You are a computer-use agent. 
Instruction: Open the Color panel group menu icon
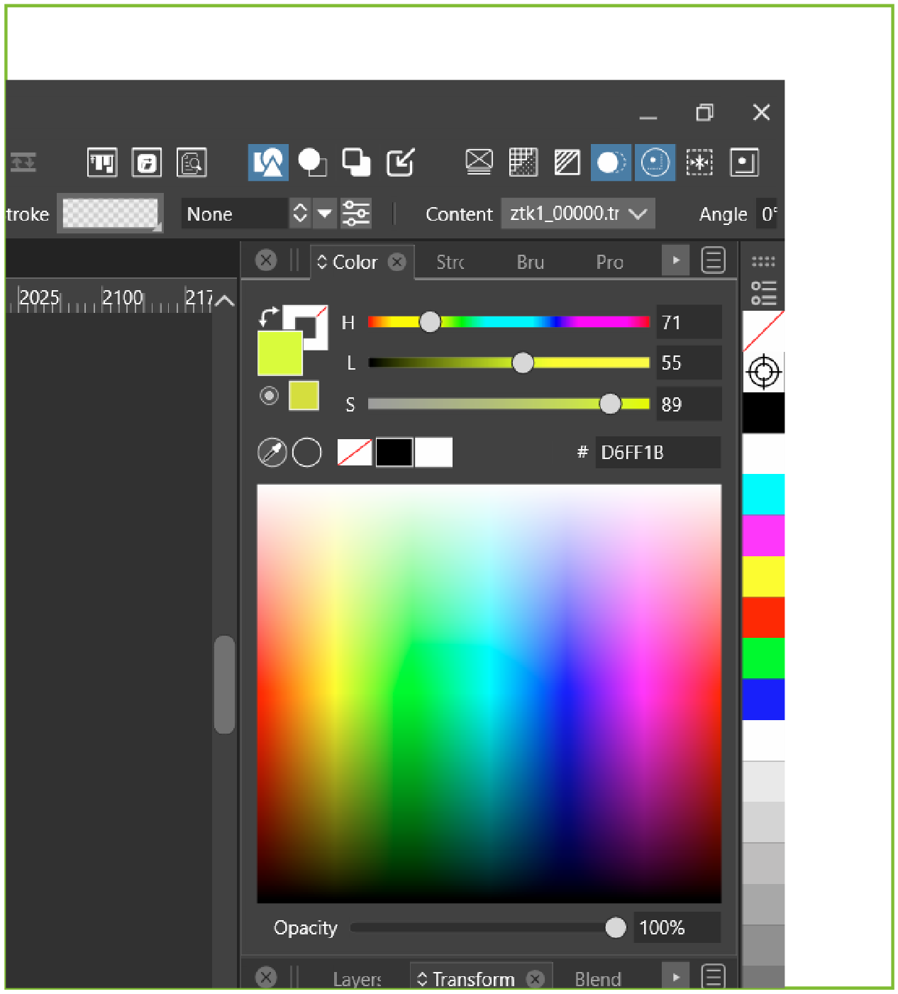[x=713, y=260]
